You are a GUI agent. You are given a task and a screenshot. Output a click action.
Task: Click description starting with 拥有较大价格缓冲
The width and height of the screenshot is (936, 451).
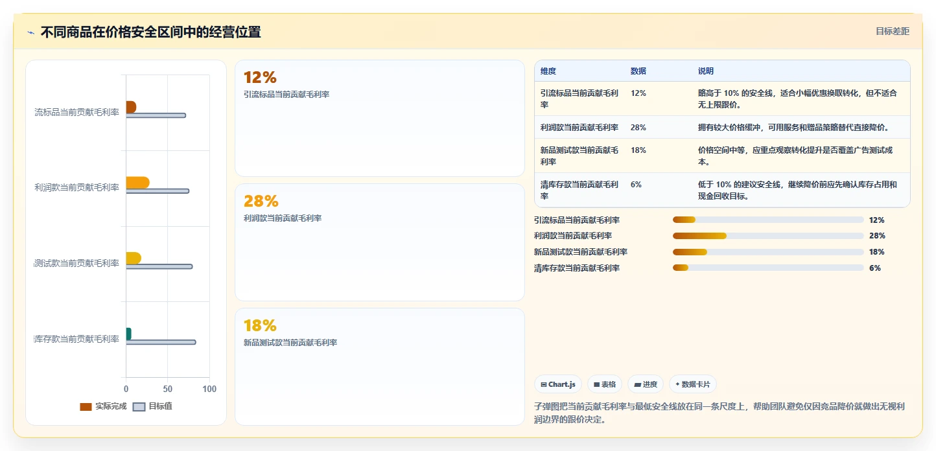793,127
